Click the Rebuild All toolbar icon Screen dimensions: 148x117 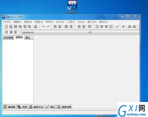(111, 27)
